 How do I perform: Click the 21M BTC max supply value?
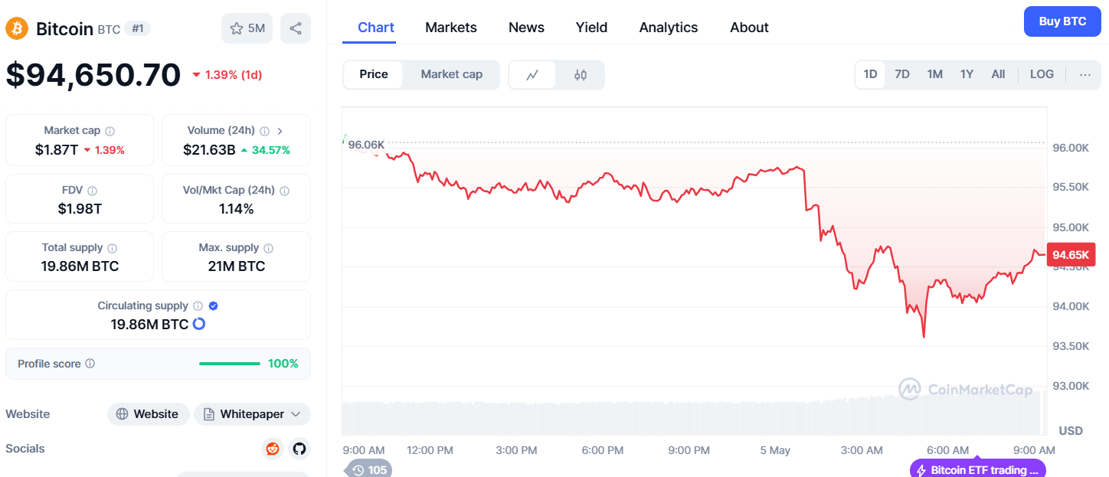click(x=236, y=266)
